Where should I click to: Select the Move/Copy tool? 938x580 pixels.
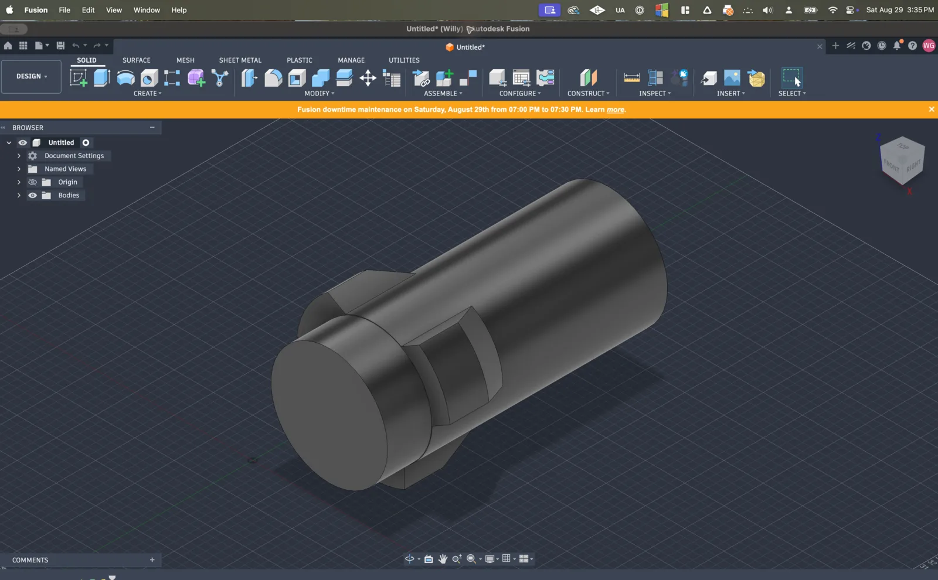(368, 78)
